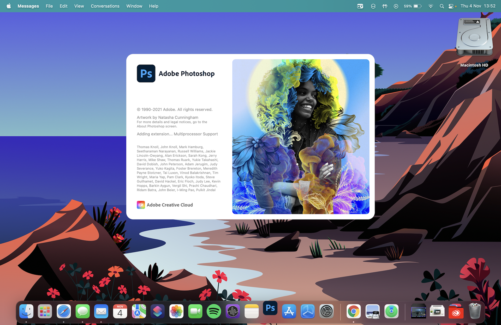Viewport: 501px width, 325px height.
Task: Open the Conversations menu
Action: (x=105, y=6)
